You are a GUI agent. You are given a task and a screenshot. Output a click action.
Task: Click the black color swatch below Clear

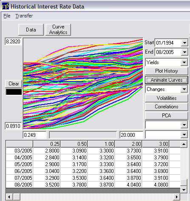click(14, 92)
